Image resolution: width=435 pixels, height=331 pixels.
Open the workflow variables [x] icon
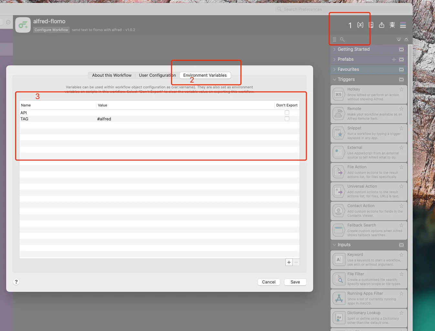point(360,25)
